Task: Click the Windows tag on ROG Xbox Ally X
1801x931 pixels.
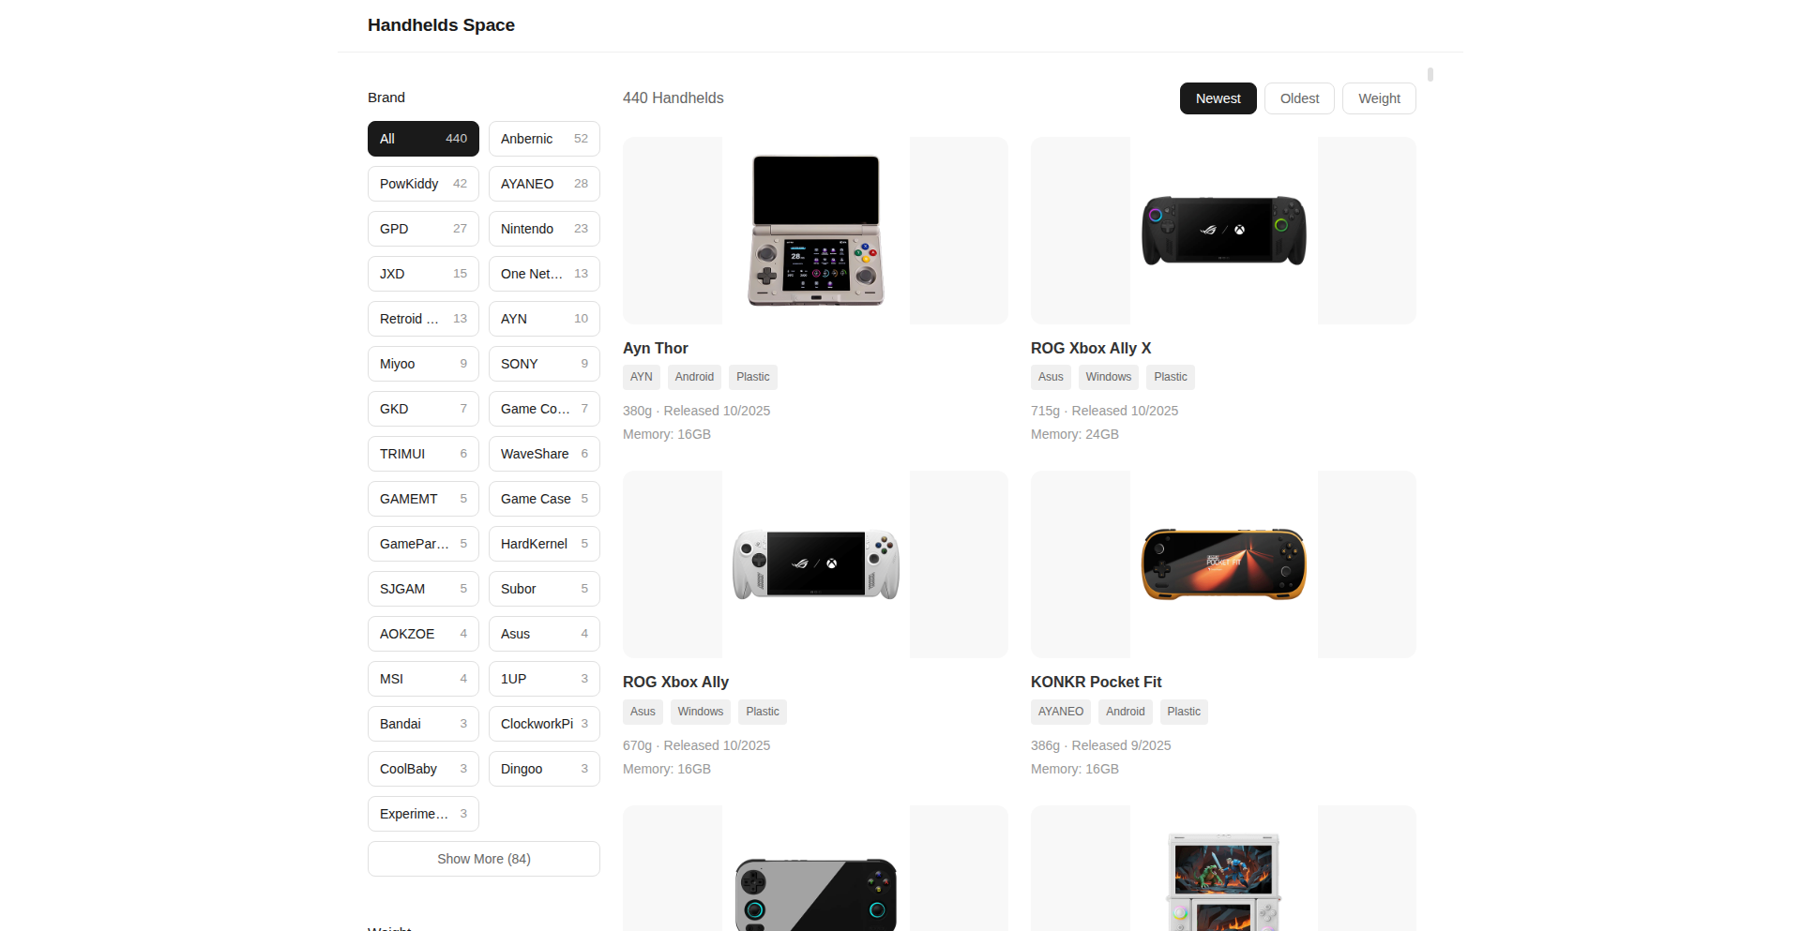Action: [x=1109, y=377]
